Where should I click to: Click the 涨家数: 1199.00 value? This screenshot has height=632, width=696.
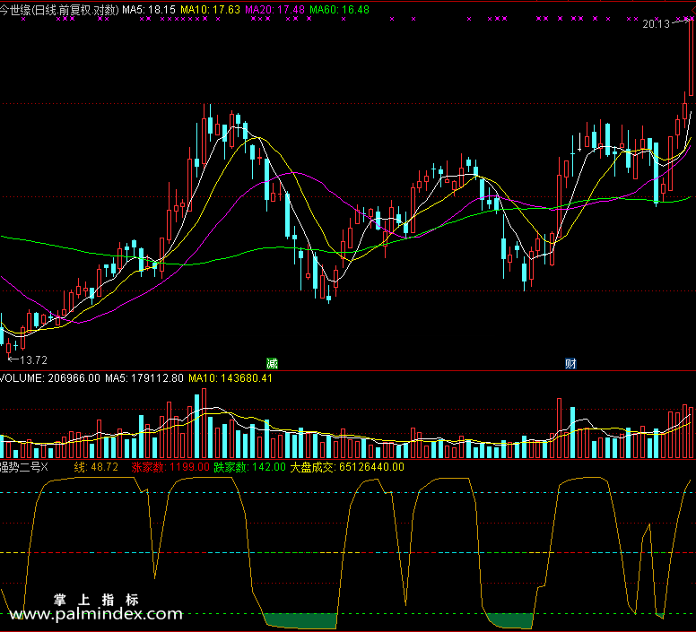pyautogui.click(x=170, y=466)
